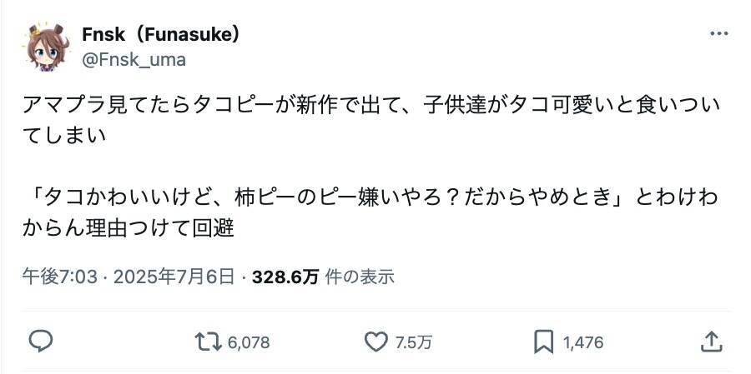This screenshot has width=751, height=374.
Task: Visit the @Fnsk_uma handle link
Action: [134, 59]
